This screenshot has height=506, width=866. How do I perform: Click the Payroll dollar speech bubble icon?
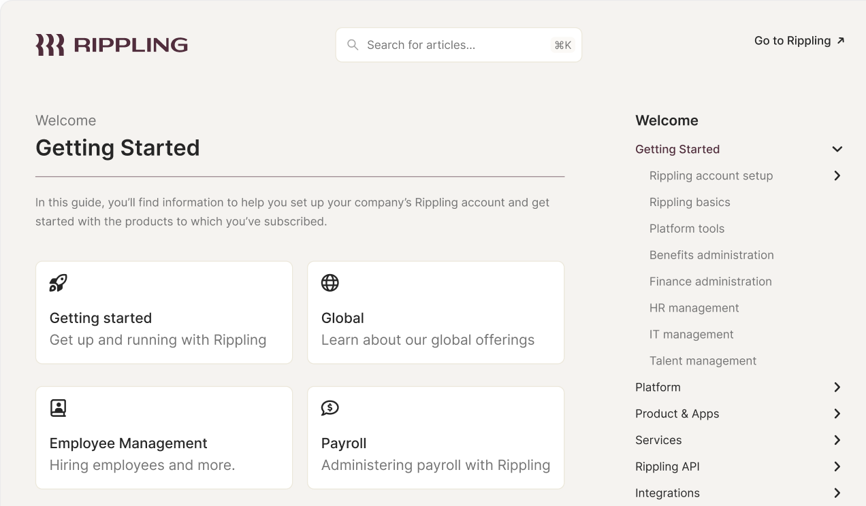pyautogui.click(x=330, y=408)
